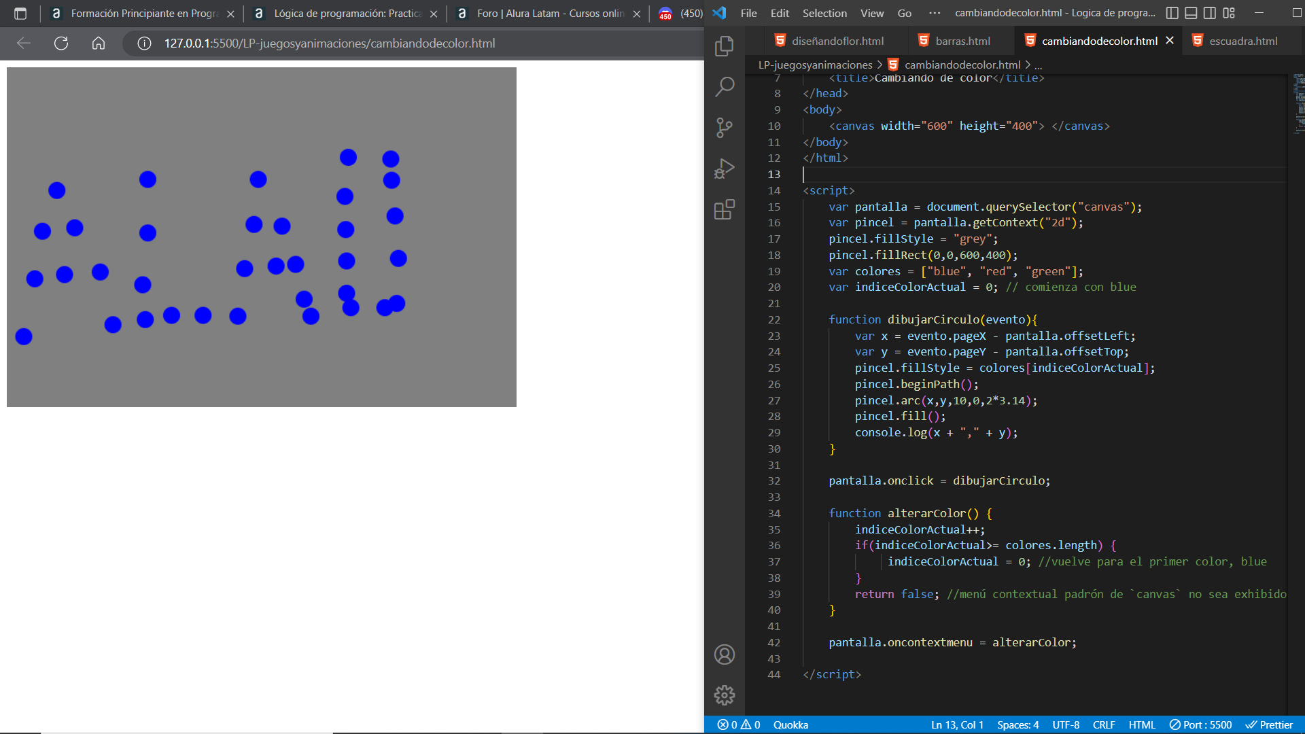Open the Accounts menu icon
This screenshot has height=734, width=1305.
click(725, 654)
